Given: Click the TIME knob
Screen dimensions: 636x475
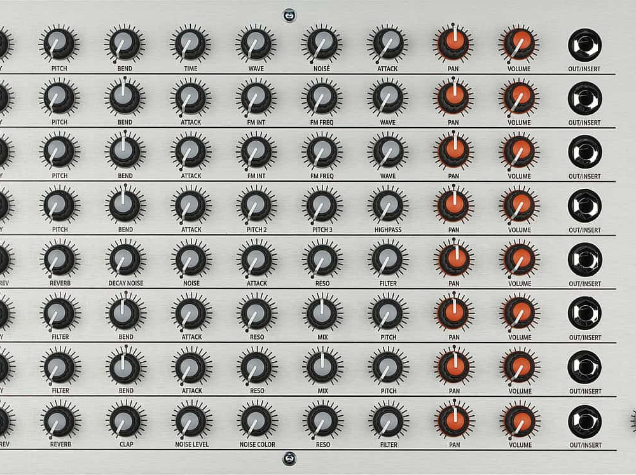Looking at the screenshot, I should [190, 43].
